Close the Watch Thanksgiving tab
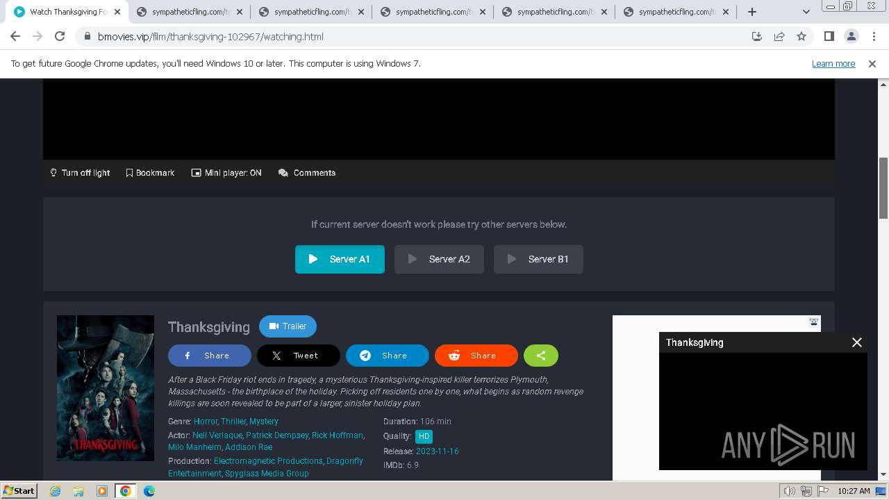 (117, 12)
